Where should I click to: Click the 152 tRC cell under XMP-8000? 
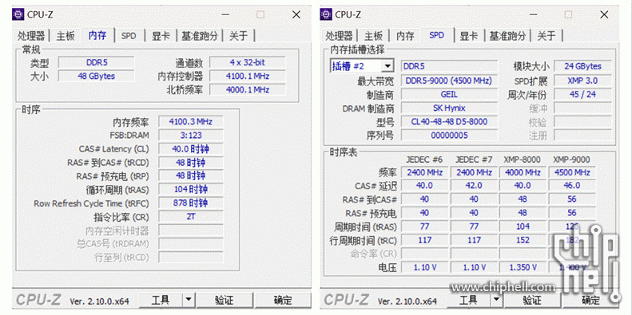[523, 240]
